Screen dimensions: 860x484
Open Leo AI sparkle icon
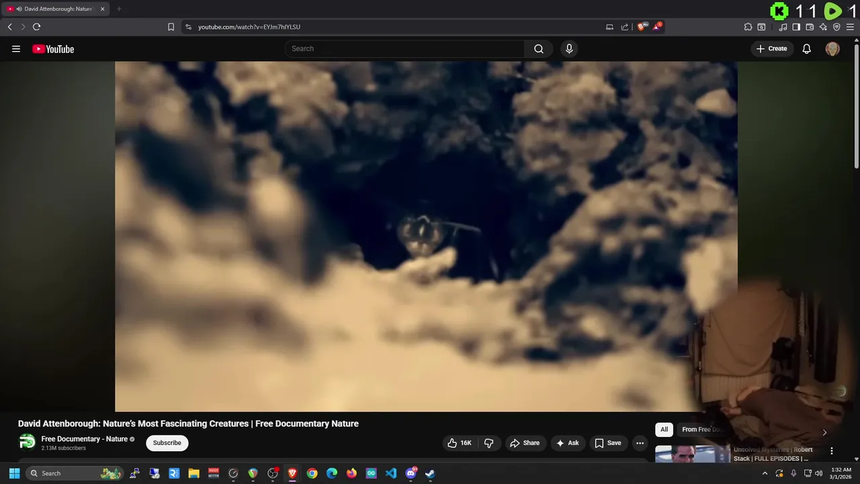823,27
